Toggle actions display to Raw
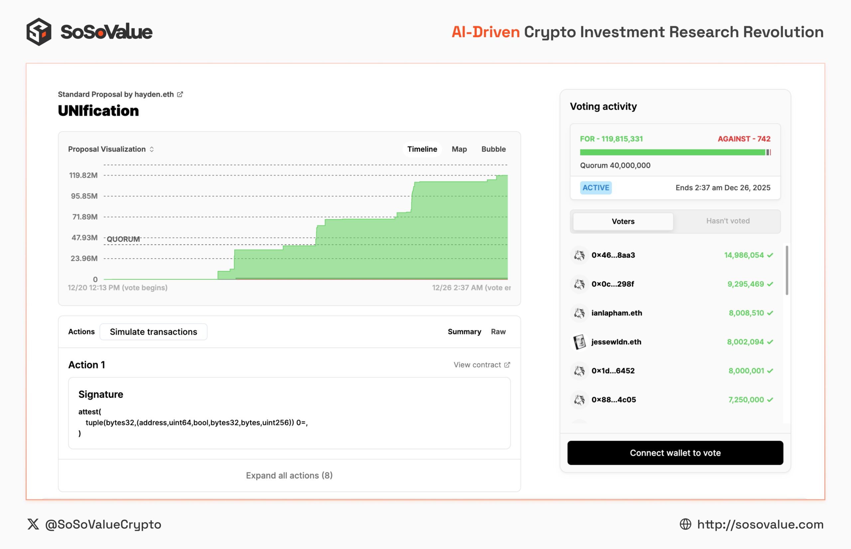Screen dimensions: 851x549 point(498,331)
